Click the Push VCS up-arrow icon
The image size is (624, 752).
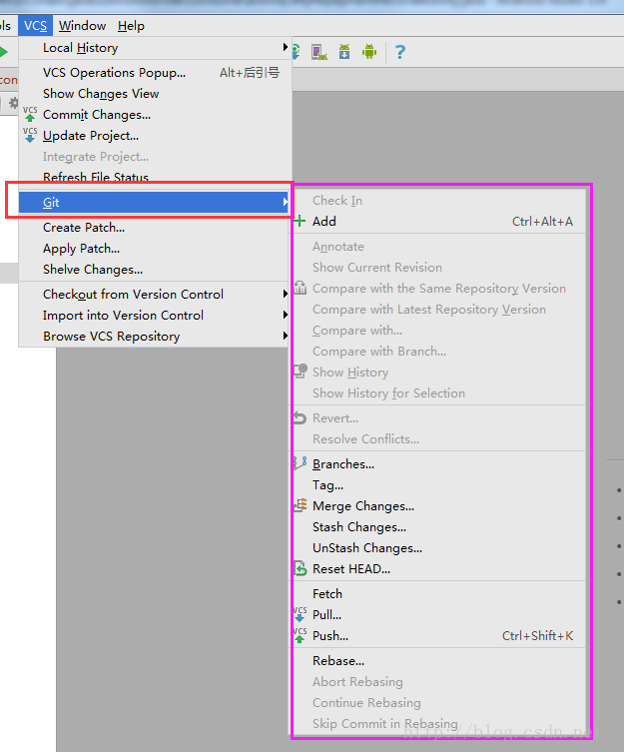click(x=300, y=635)
